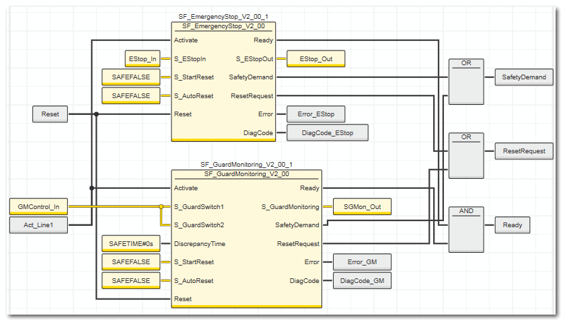Image resolution: width=563 pixels, height=322 pixels.
Task: Select the EStop_Out output variable
Action: [x=315, y=59]
